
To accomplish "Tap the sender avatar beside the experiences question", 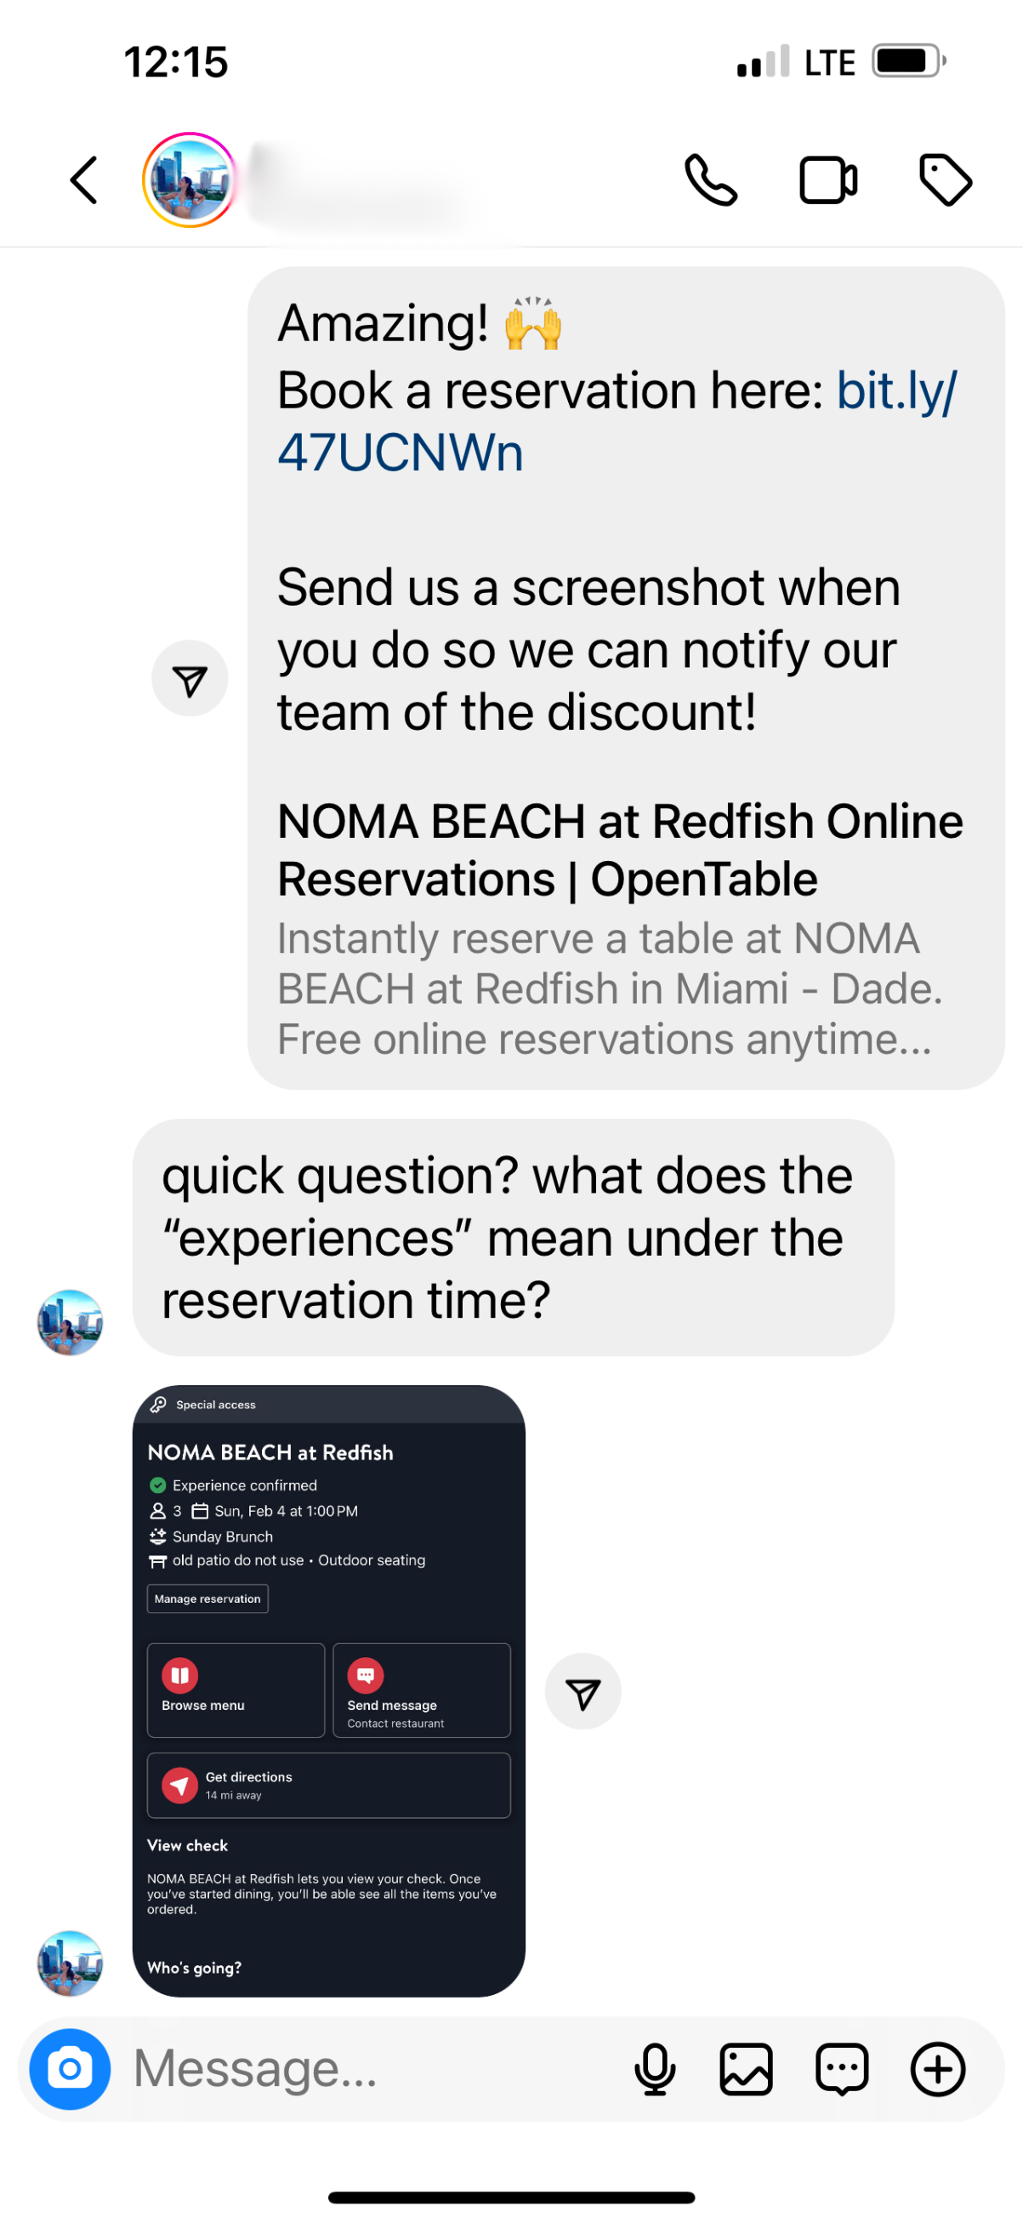I will (x=70, y=1322).
